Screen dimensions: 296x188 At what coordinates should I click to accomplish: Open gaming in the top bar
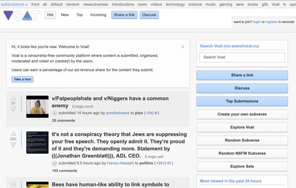click(226, 4)
